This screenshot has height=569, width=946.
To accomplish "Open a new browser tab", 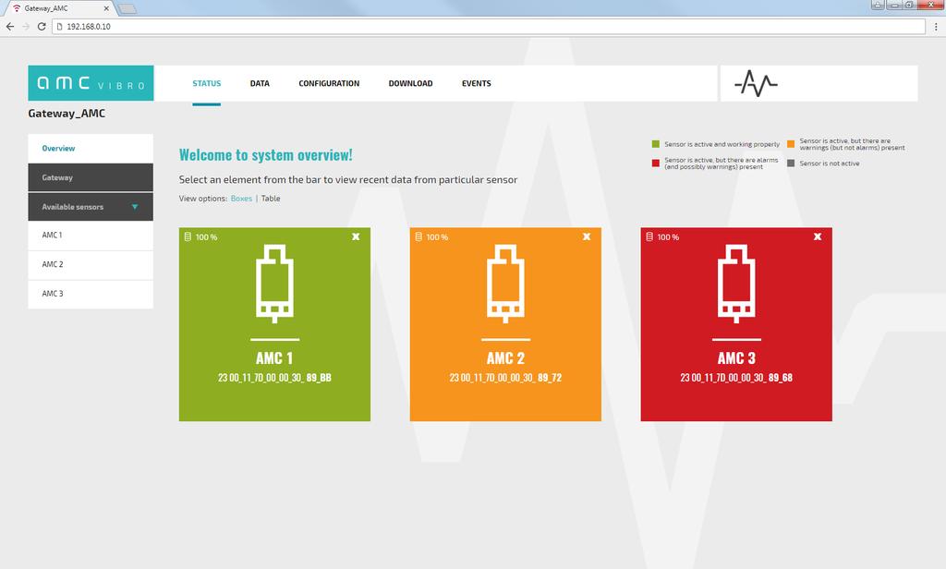I will point(127,8).
